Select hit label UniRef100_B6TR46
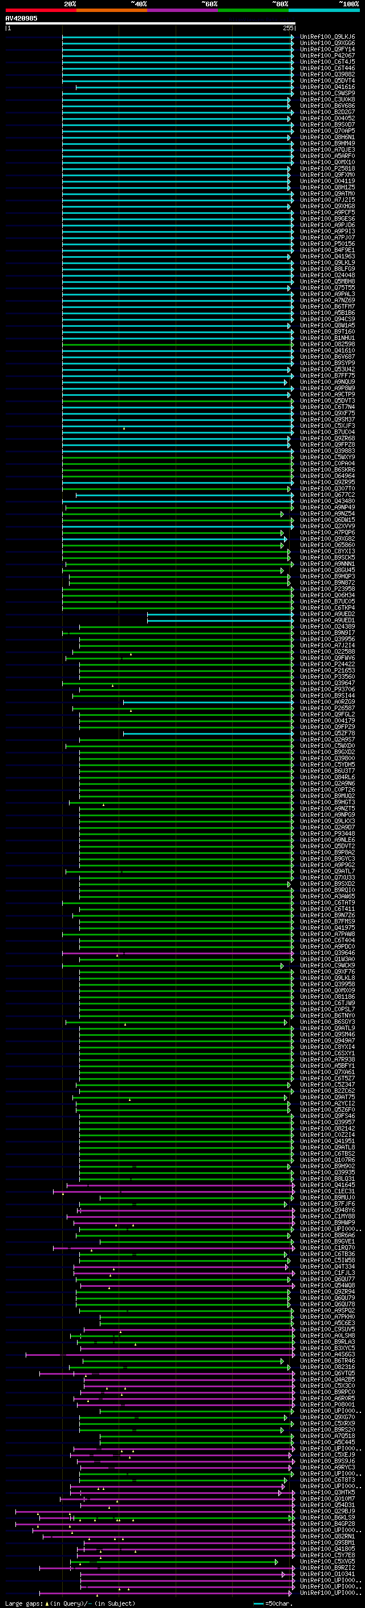365x1608 pixels. coord(327,1361)
